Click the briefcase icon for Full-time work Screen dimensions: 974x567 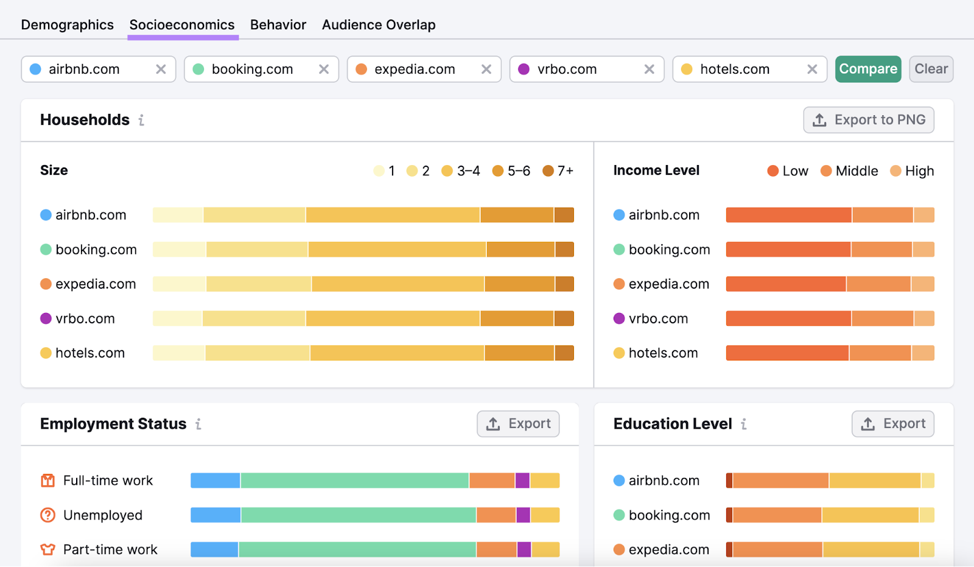tap(47, 480)
